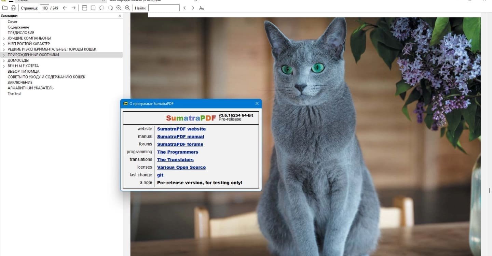Open the ЗАКЛЮЧЕНИЕ bookmark
This screenshot has height=256, width=492.
20,82
